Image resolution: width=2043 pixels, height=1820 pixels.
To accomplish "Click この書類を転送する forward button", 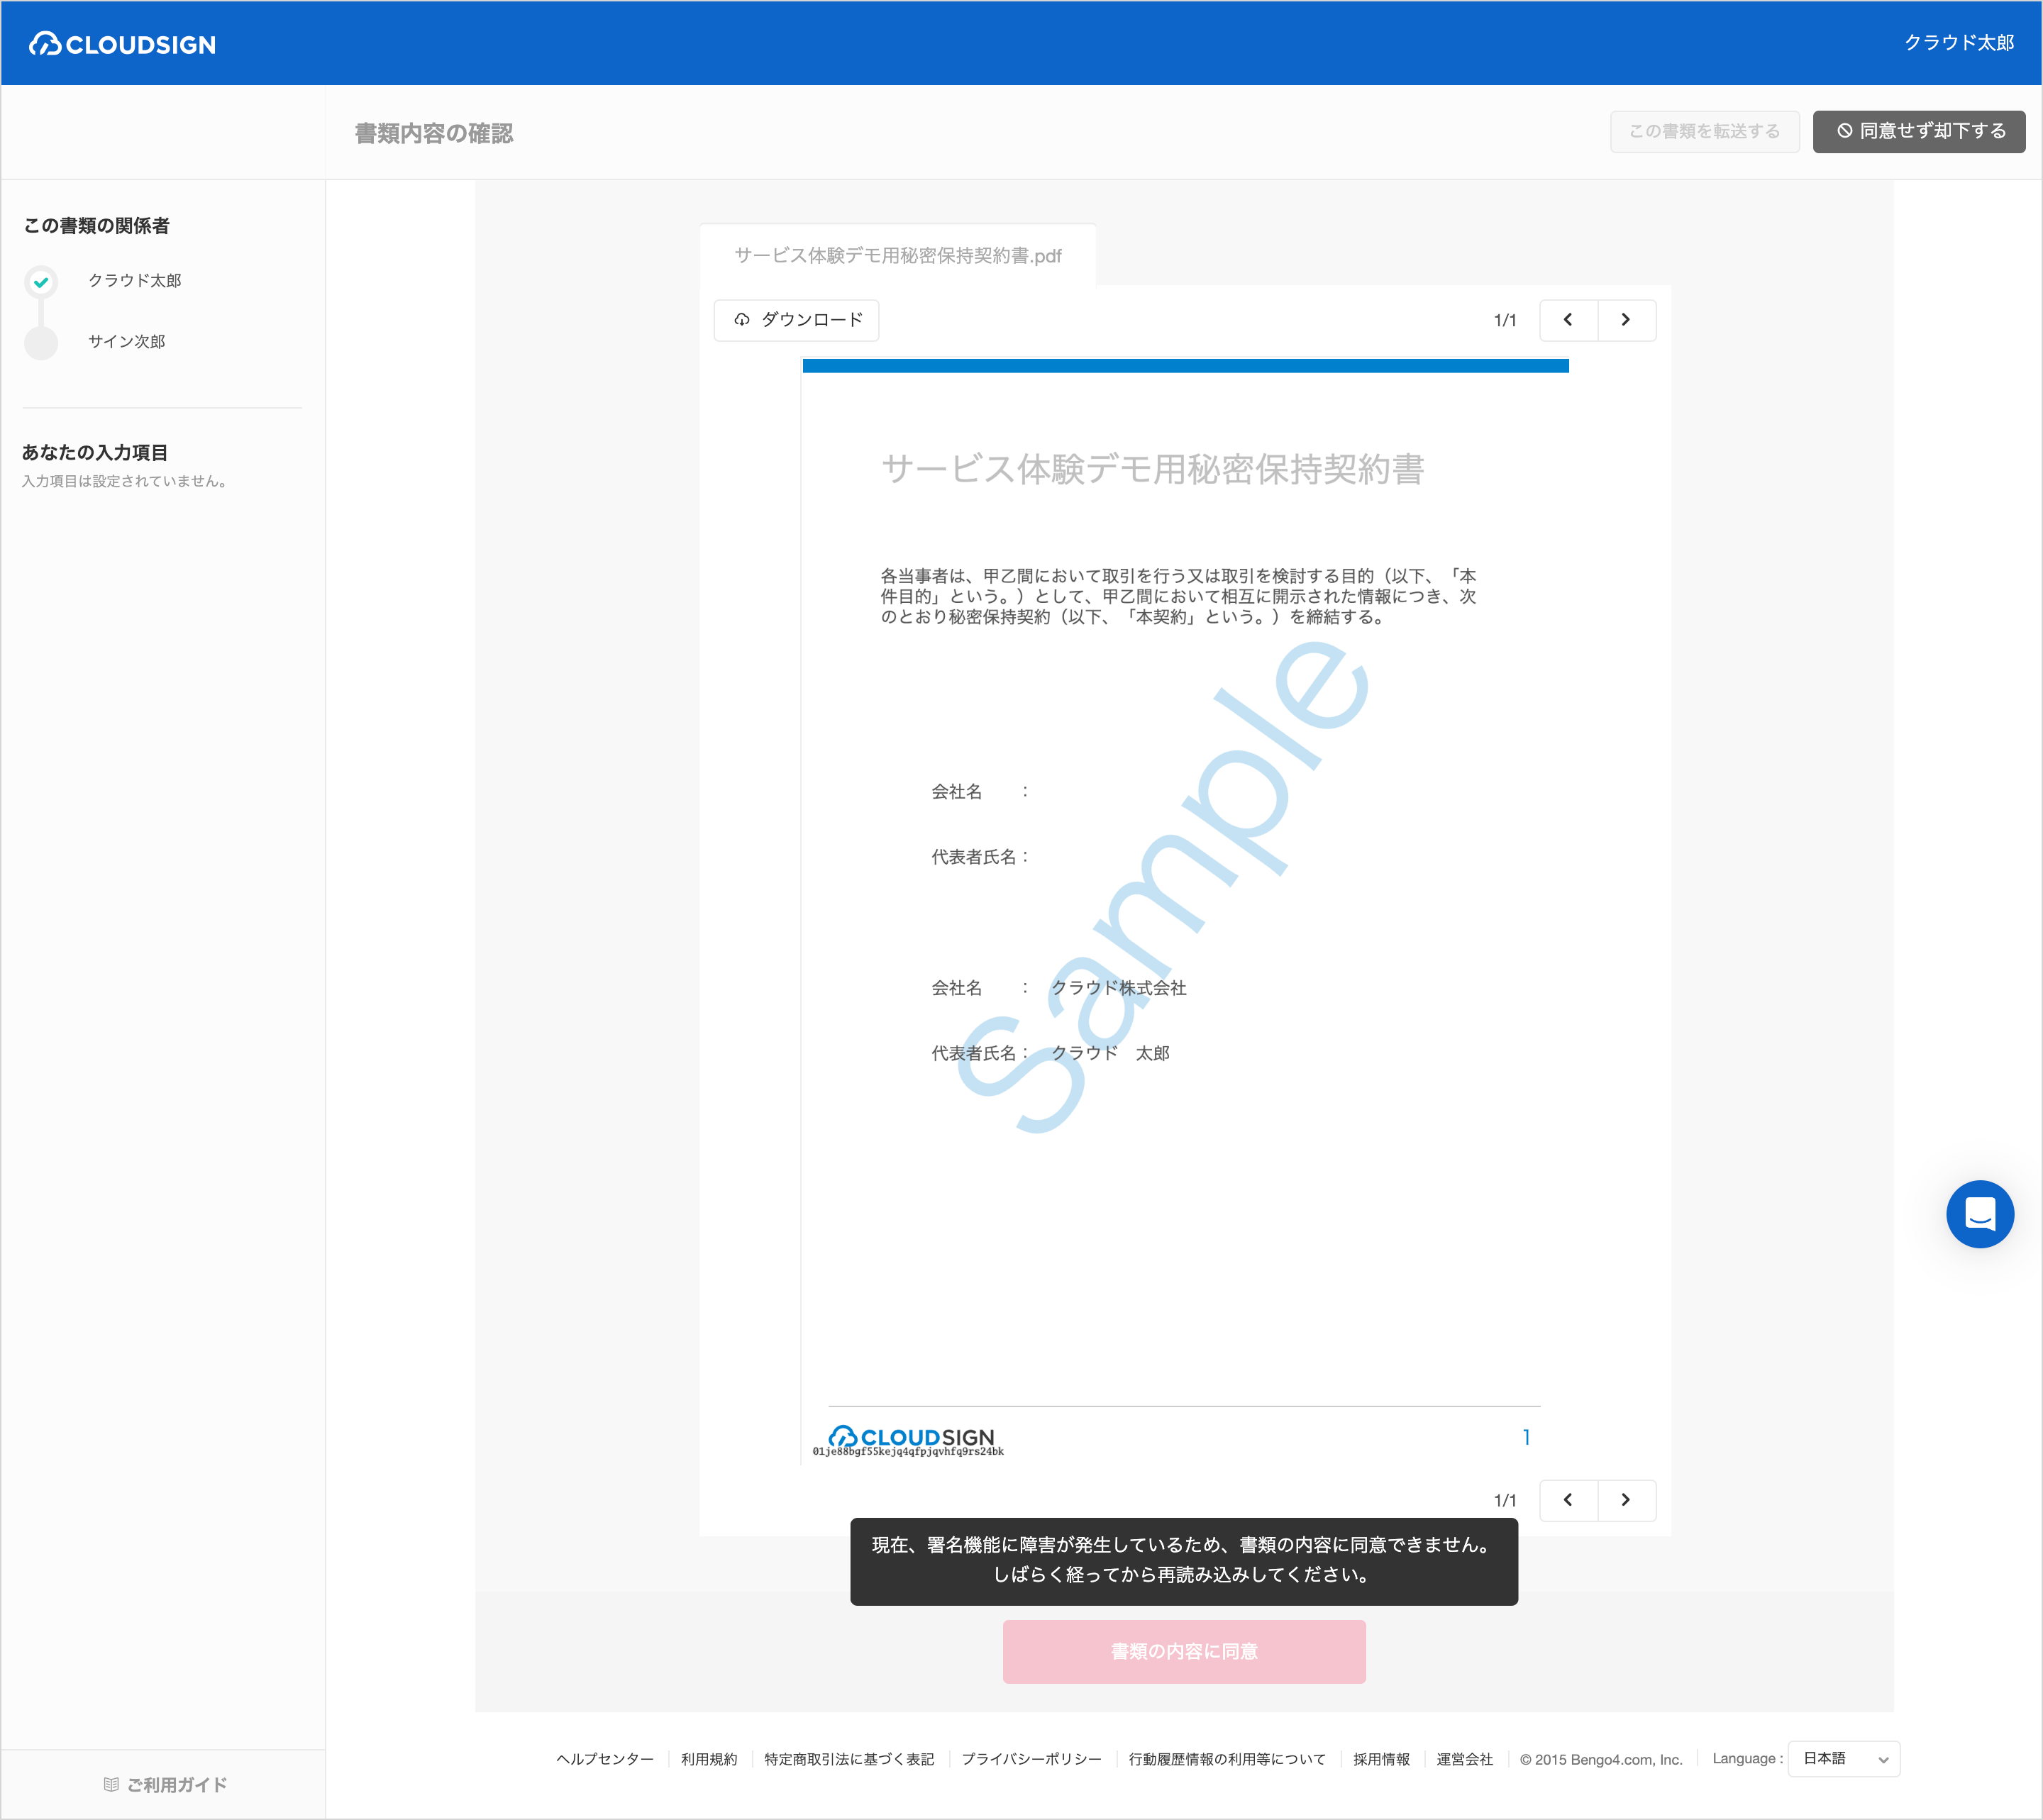I will tap(1704, 131).
